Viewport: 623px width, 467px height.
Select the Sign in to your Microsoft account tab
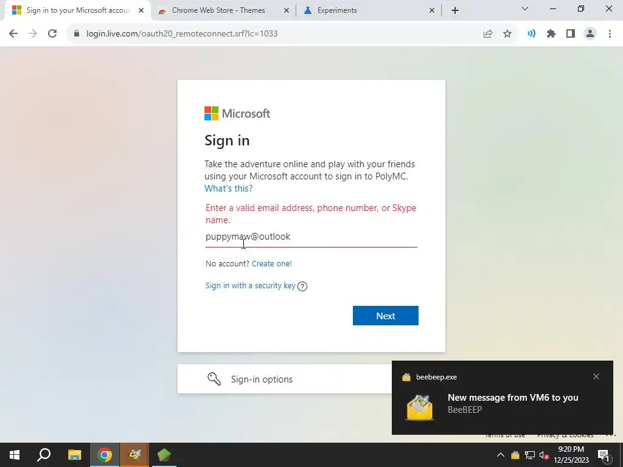pos(78,10)
